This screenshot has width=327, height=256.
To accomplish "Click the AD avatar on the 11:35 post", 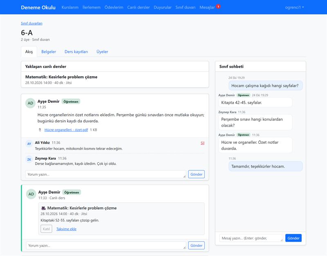I will (x=30, y=103).
